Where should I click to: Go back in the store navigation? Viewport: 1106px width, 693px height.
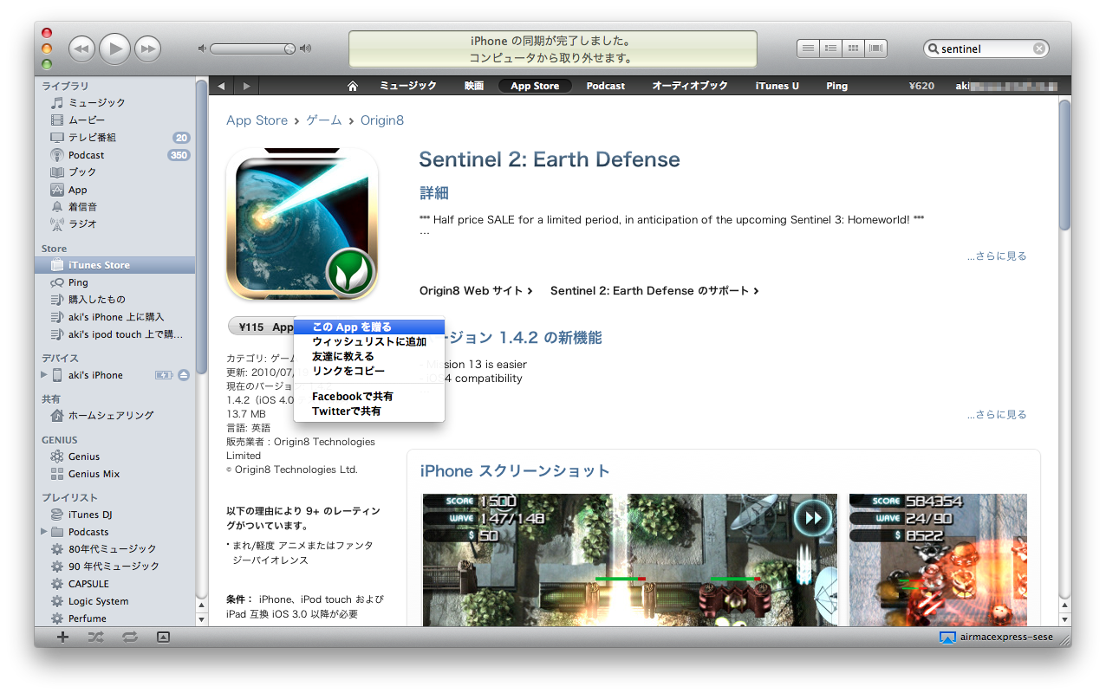coord(221,86)
